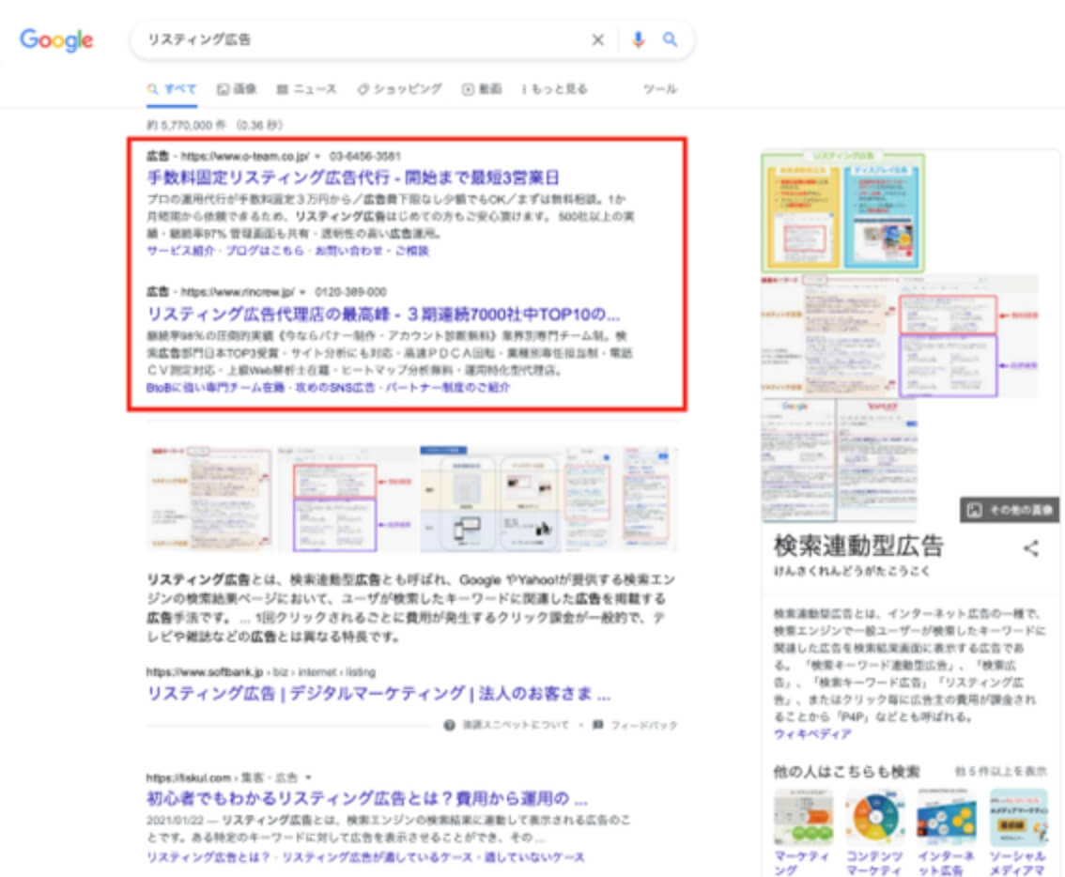Select the マーケティング related search thumbnail
1065x877 pixels.
(x=803, y=818)
